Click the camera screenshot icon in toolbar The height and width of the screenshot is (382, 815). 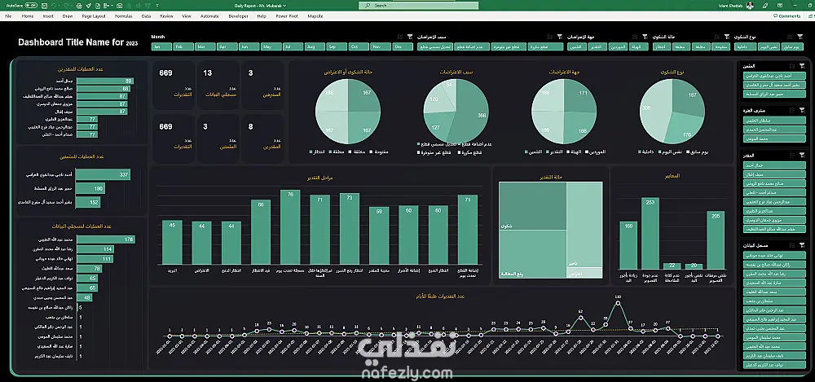120,6
